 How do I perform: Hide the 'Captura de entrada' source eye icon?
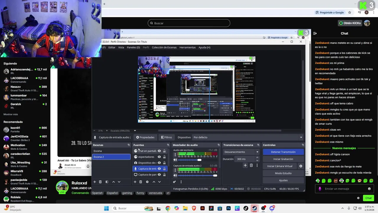(x=159, y=169)
